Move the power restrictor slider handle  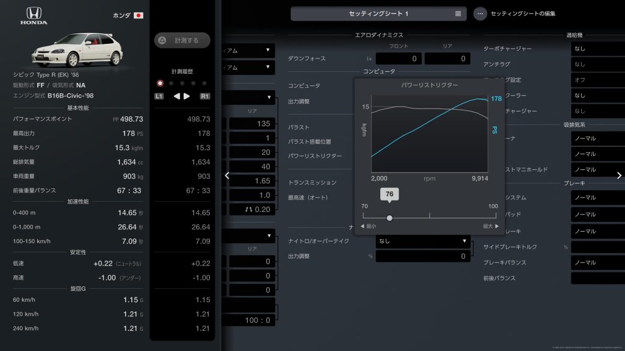pos(389,218)
